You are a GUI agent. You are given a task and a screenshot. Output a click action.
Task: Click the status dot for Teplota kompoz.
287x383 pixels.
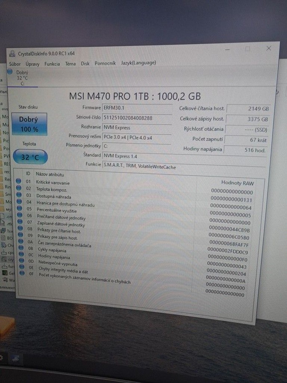click(x=19, y=188)
